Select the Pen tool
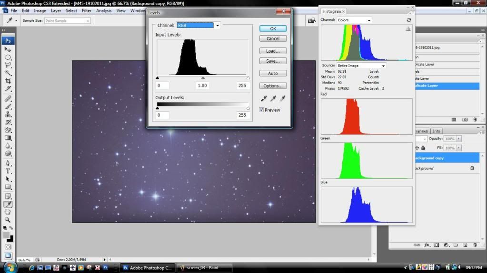Viewport: 487px width, 273px height. pos(8,163)
